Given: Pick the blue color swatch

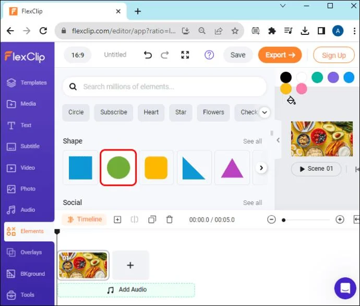Looking at the screenshot, I should 349,77.
